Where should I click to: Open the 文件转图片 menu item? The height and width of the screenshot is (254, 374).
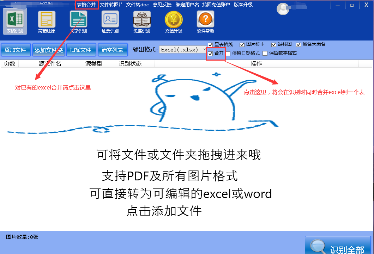[111, 5]
